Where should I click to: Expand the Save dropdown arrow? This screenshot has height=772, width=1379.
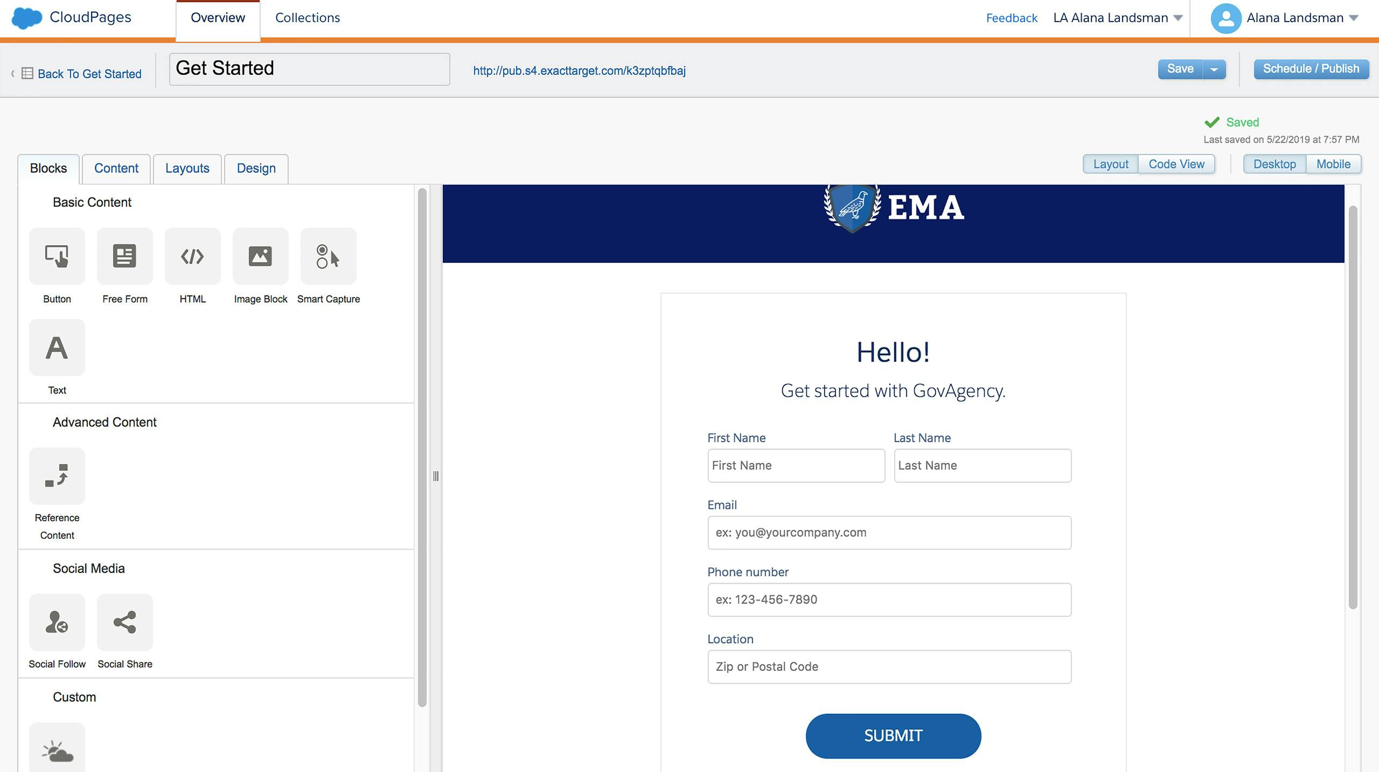[x=1217, y=68]
